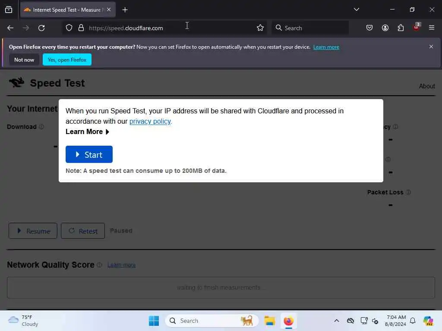Image resolution: width=442 pixels, height=331 pixels.
Task: Open the notifications bell icon
Action: [x=413, y=321]
